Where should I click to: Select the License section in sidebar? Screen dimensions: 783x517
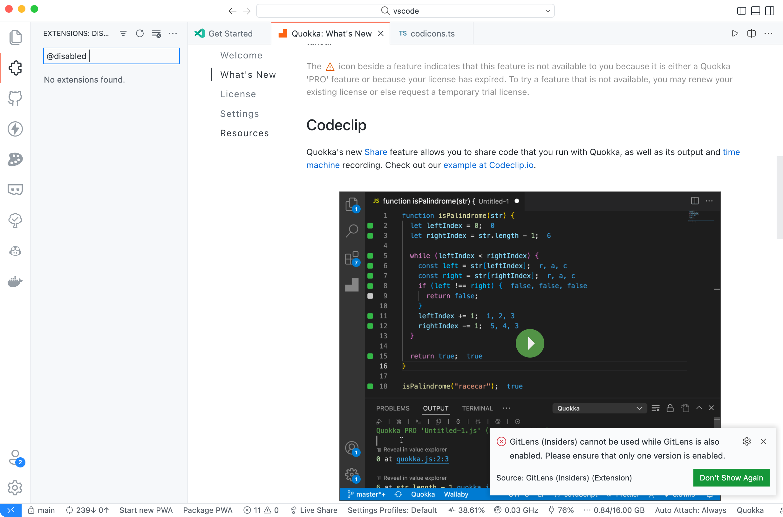click(x=238, y=94)
